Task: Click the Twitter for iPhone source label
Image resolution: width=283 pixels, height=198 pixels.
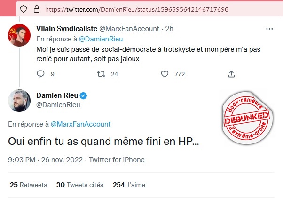Action: [117, 160]
